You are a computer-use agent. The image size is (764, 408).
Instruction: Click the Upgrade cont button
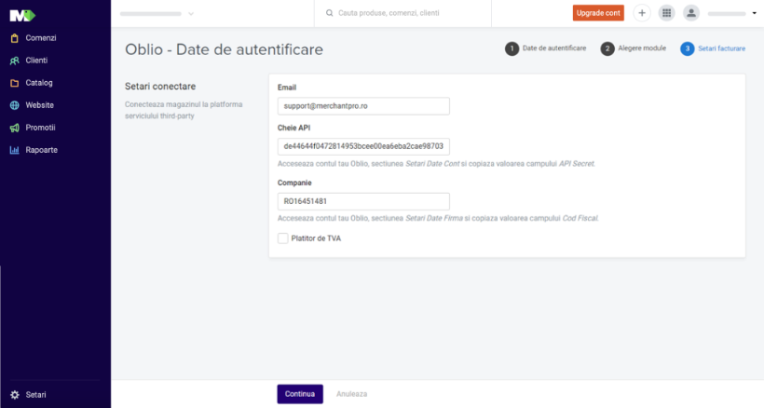598,13
